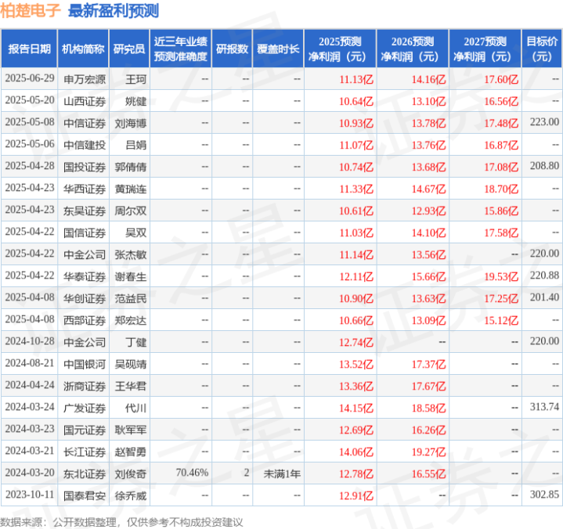Click target price 223.00
This screenshot has height=529, width=563.
[x=544, y=122]
